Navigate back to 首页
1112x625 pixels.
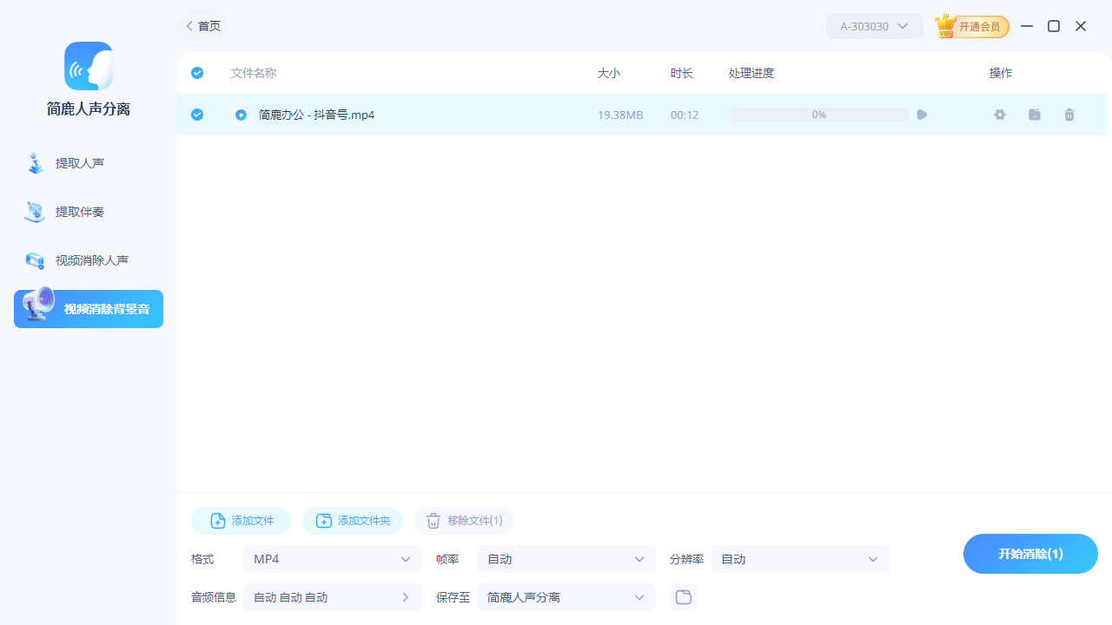[x=202, y=26]
